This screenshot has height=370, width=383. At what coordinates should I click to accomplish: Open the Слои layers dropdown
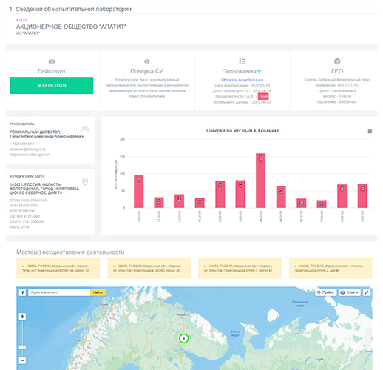350,292
